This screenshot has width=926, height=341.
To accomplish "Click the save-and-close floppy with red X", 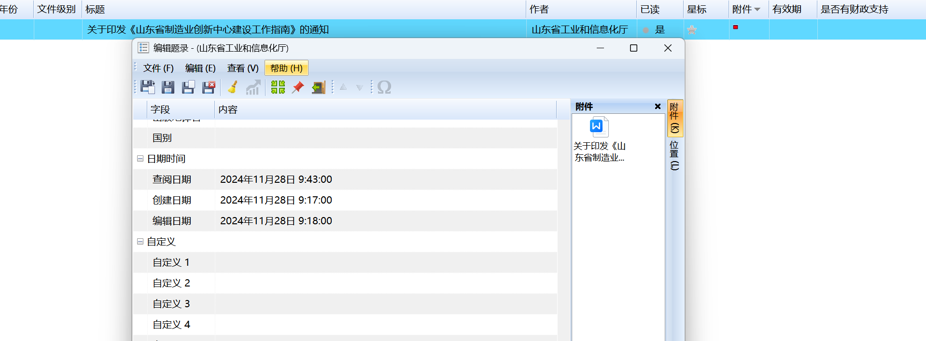I will (x=209, y=87).
